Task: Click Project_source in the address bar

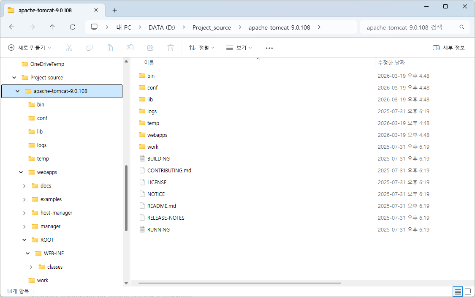Action: (x=212, y=27)
